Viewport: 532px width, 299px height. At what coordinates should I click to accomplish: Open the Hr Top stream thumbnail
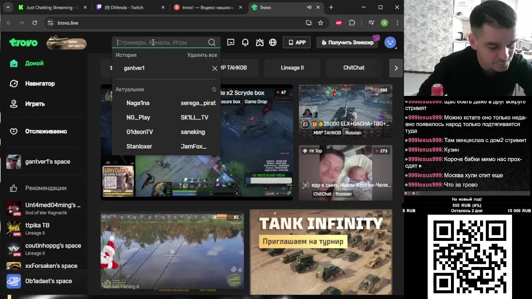pyautogui.click(x=345, y=173)
